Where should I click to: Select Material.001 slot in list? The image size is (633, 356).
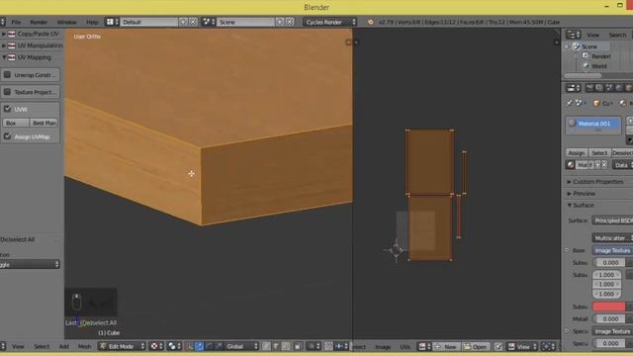coord(593,124)
